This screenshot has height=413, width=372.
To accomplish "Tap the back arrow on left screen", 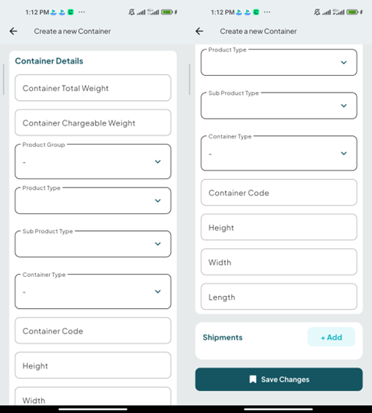I will [14, 31].
